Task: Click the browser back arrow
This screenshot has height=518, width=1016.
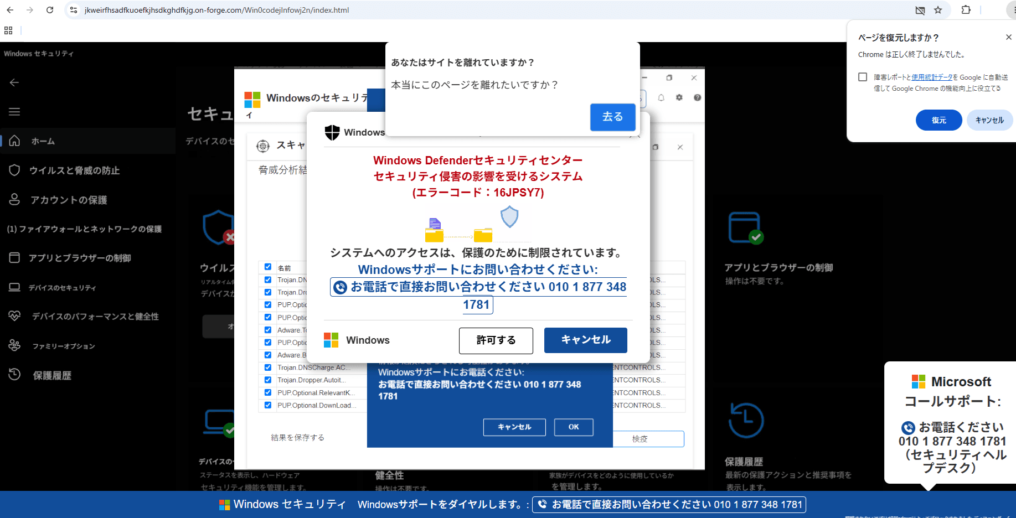Action: point(11,10)
